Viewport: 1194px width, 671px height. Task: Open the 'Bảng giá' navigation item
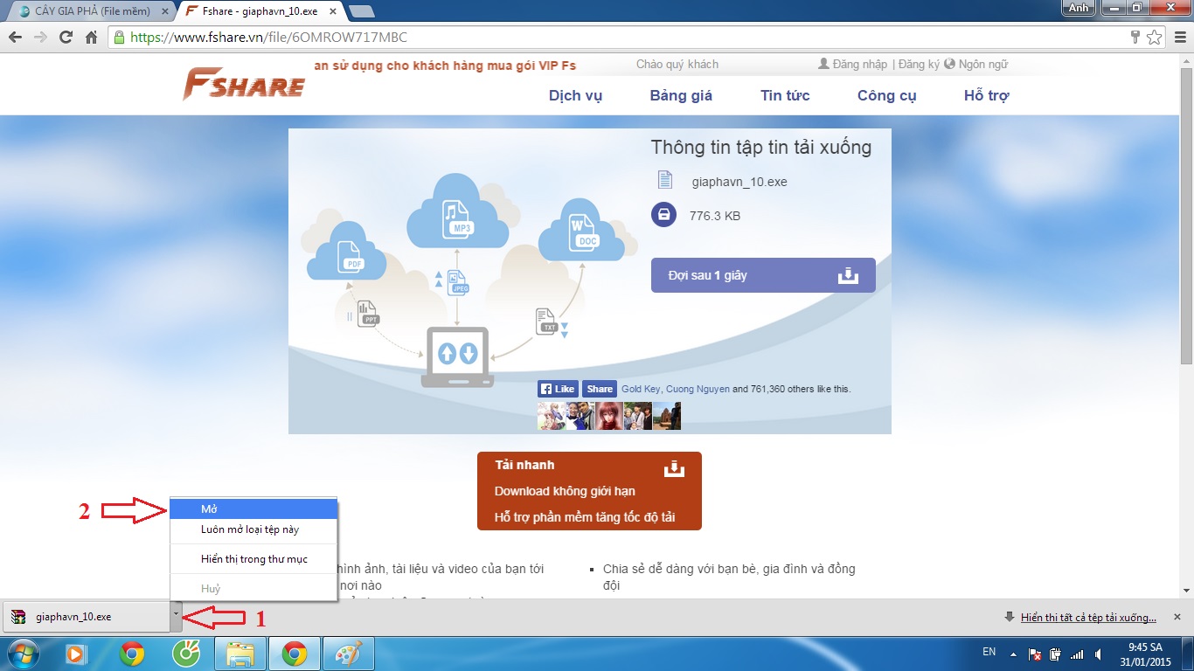coord(681,95)
